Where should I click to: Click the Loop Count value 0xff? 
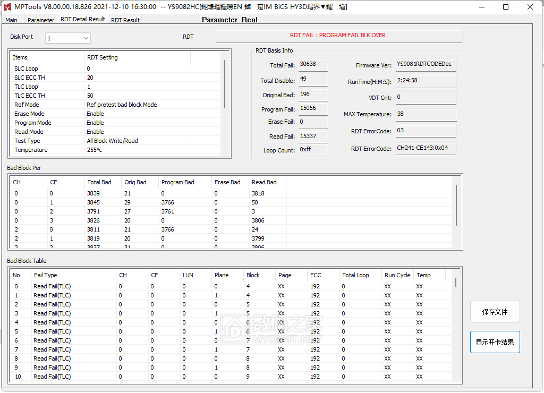point(313,150)
